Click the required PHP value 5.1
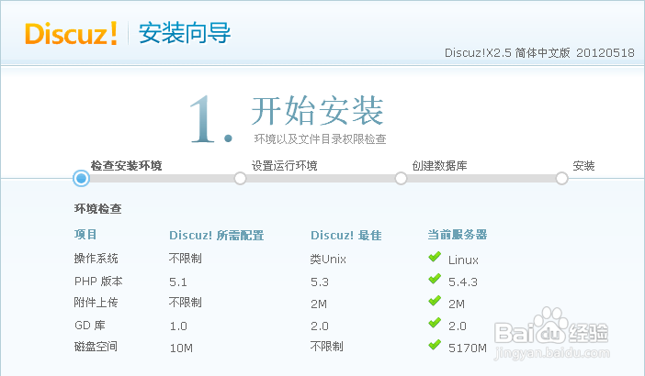645x376 pixels. click(178, 282)
